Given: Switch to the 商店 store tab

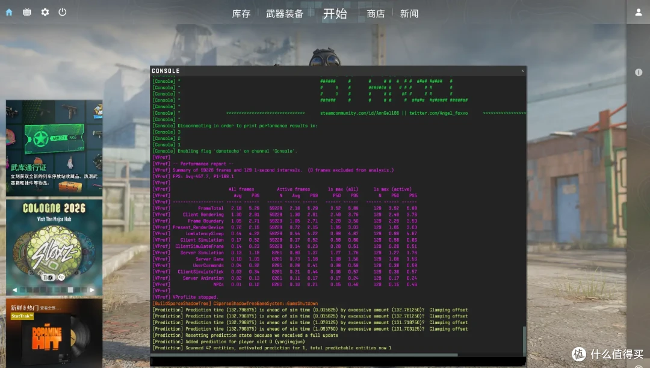Looking at the screenshot, I should click(x=376, y=14).
